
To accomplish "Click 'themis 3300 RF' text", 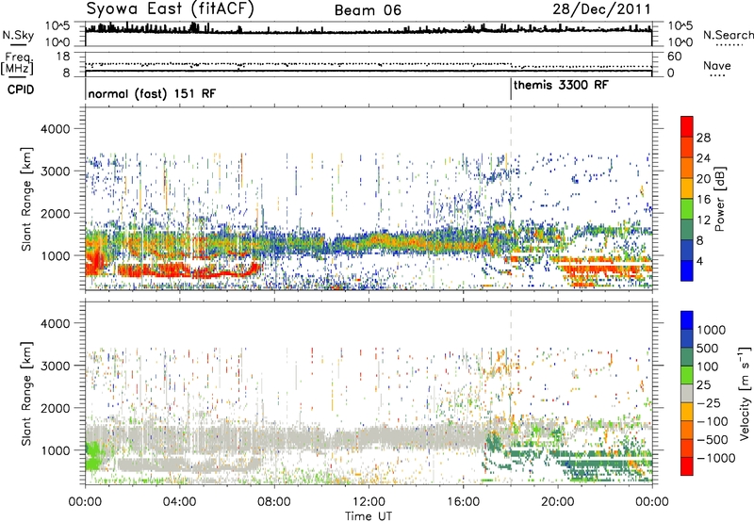I will click(x=561, y=85).
